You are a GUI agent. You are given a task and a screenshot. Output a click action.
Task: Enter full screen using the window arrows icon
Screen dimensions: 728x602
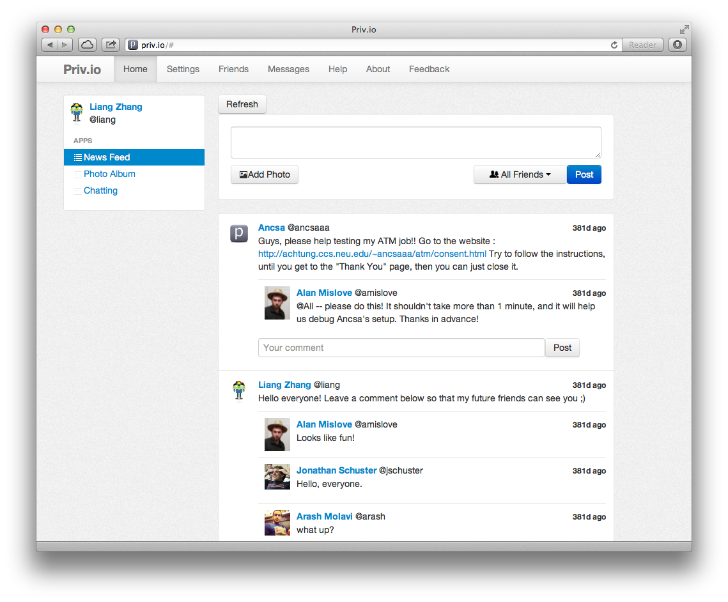[684, 29]
